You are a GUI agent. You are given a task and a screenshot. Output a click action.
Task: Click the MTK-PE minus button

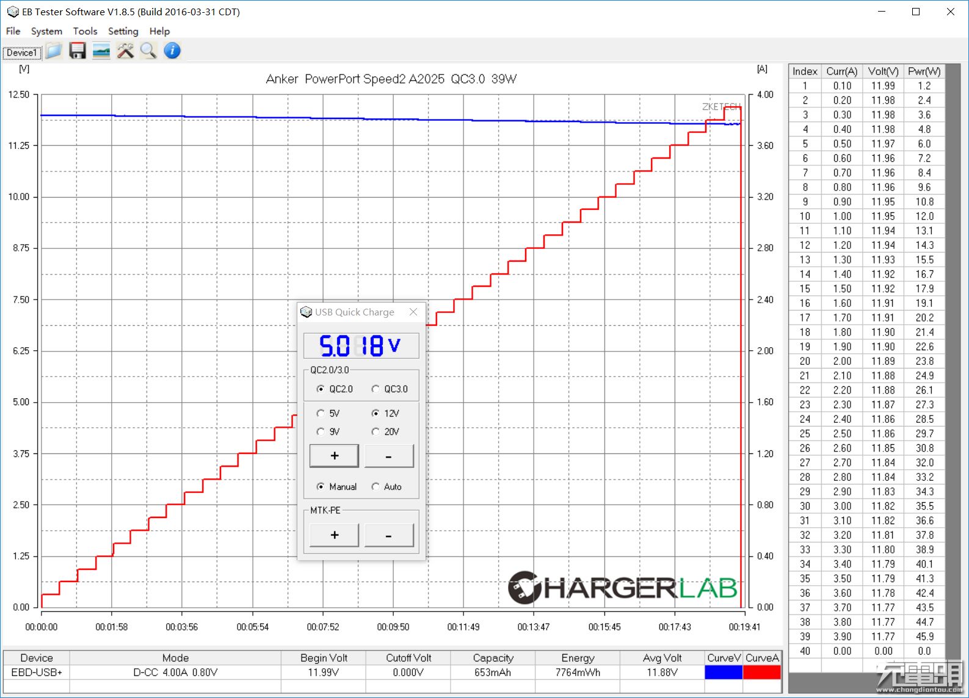[389, 535]
